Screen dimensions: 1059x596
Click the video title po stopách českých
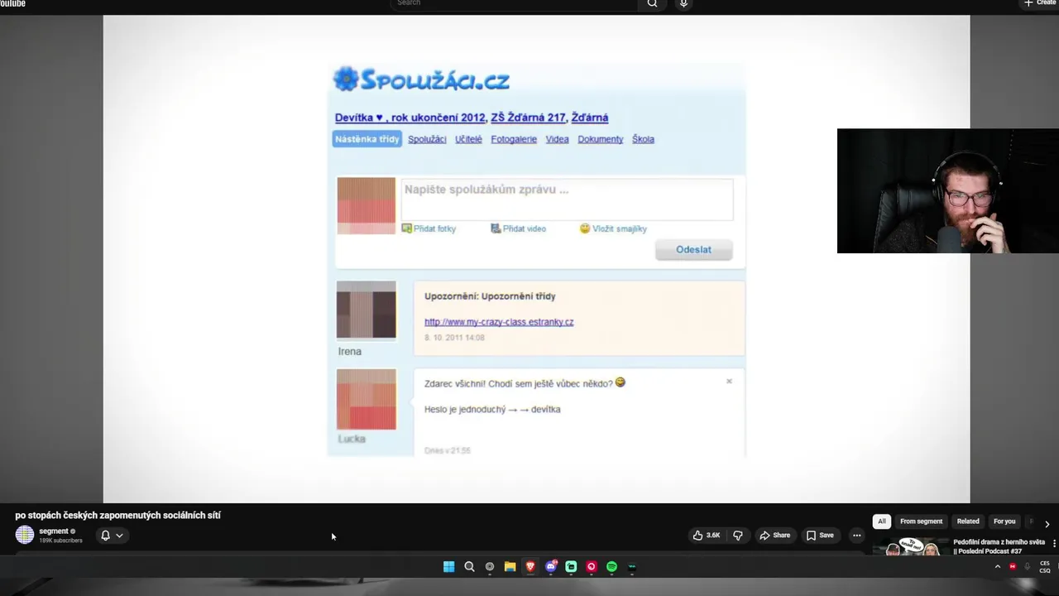click(x=117, y=515)
